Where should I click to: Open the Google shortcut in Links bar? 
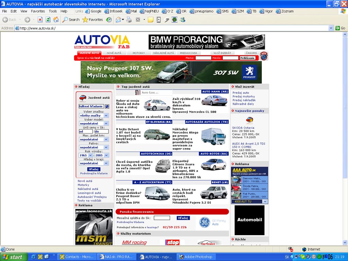(x=93, y=11)
